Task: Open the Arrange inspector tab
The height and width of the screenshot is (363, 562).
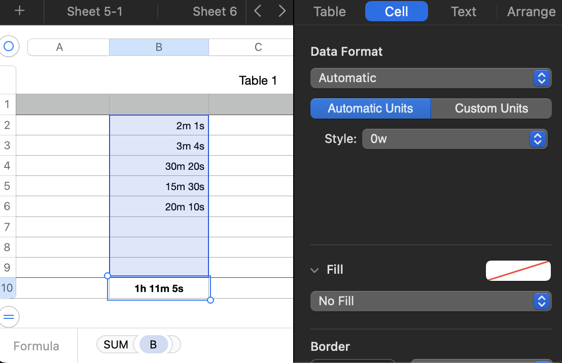Action: click(531, 12)
